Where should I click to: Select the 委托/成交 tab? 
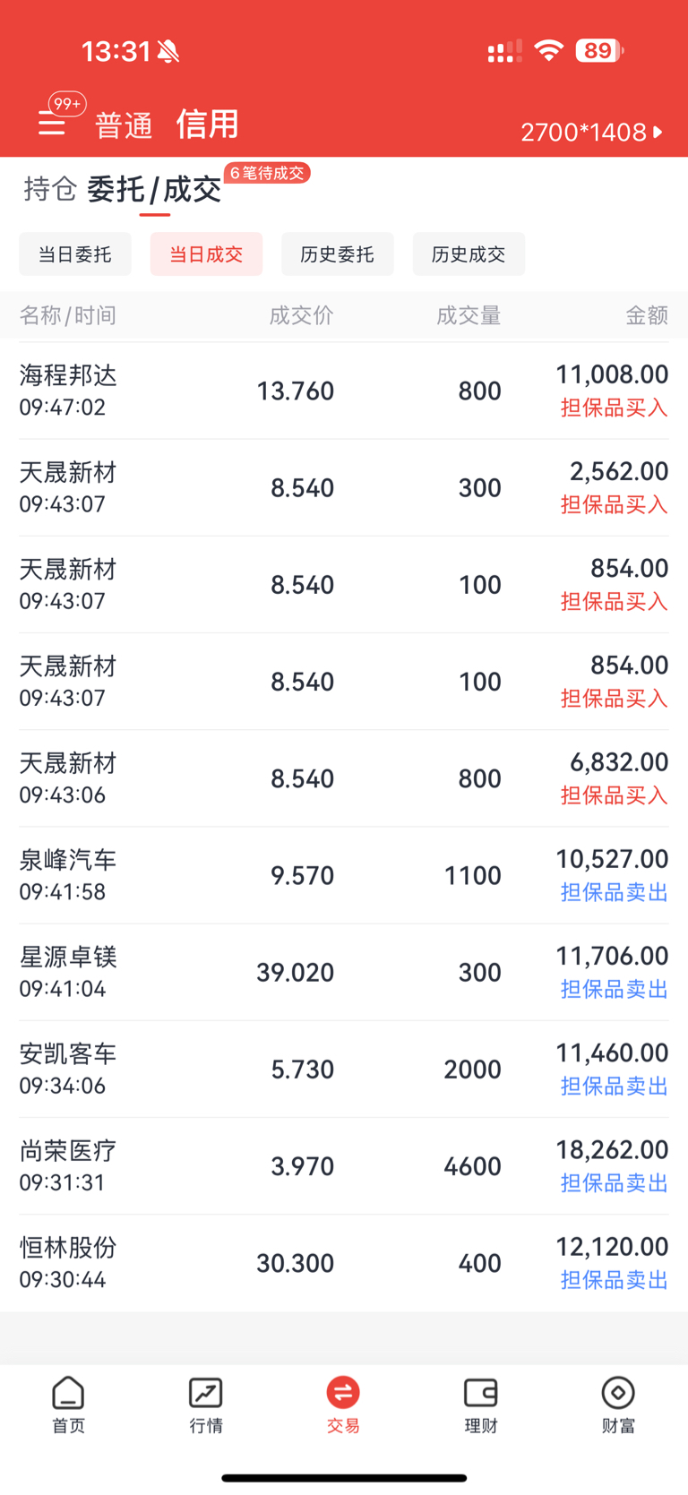click(154, 189)
